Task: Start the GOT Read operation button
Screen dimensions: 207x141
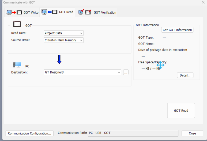Action: coord(181,111)
